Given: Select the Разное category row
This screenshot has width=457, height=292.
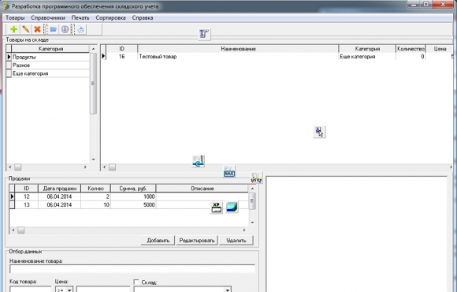Looking at the screenshot, I should [50, 66].
